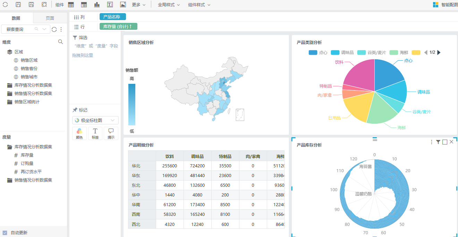This screenshot has height=237, width=458.
Task: Expand 销售情况分析数据集 folder under 维度
Action: pos(10,94)
